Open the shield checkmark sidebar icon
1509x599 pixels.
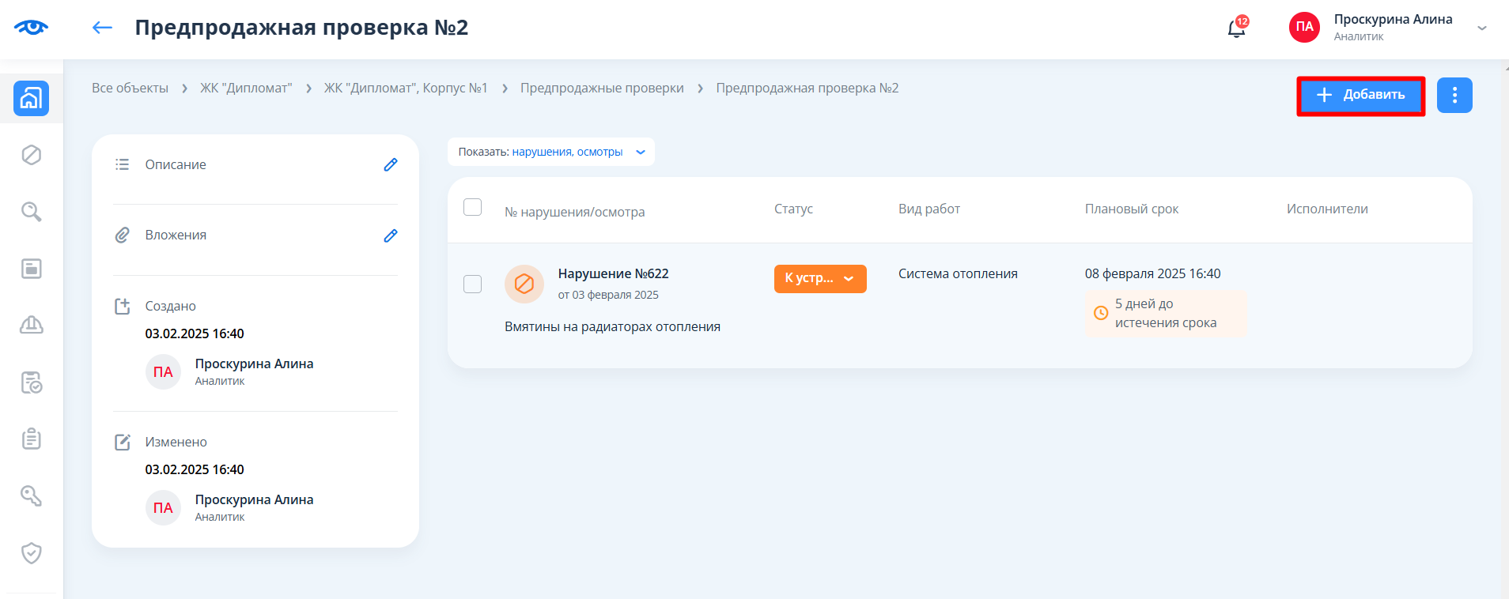31,552
